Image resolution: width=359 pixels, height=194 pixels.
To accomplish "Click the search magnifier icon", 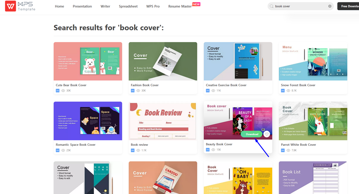I will pos(271,6).
